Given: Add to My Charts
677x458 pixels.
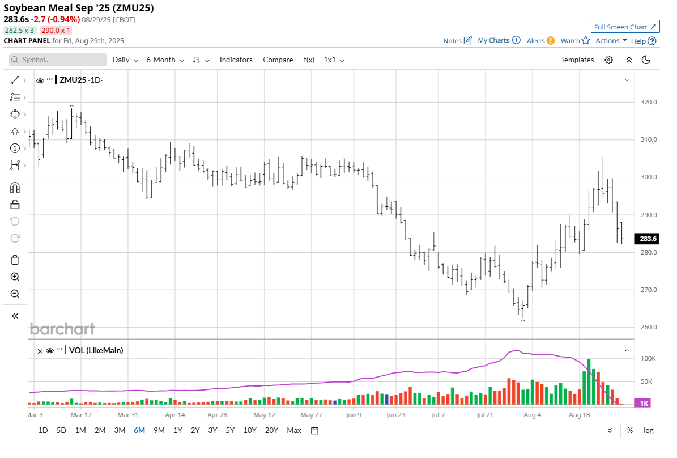Looking at the screenshot, I should pos(499,40).
